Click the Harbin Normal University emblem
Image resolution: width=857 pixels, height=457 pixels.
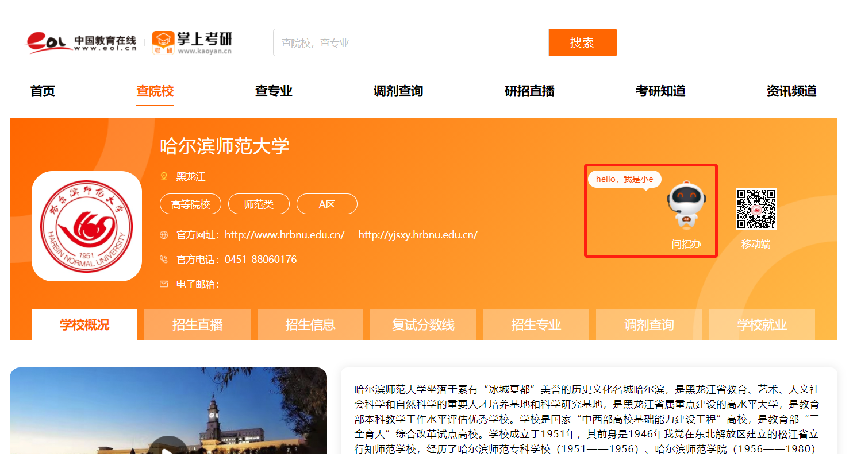point(87,226)
